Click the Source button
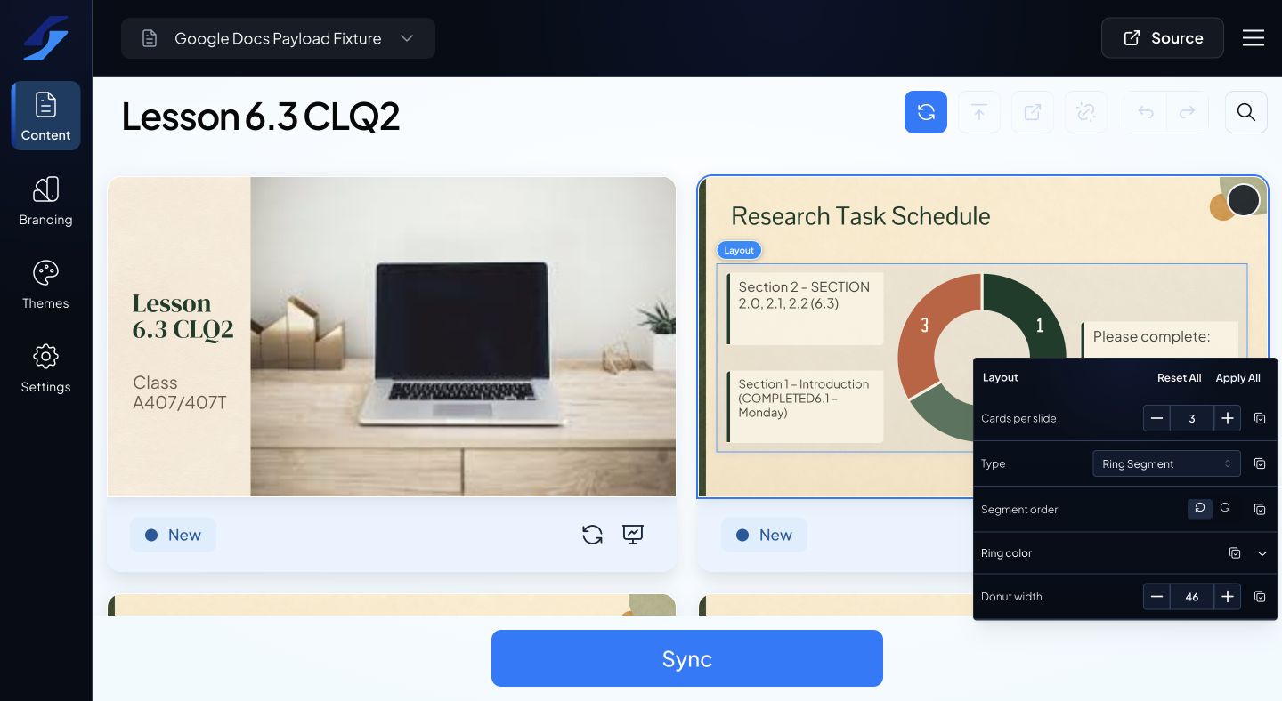 click(1163, 38)
